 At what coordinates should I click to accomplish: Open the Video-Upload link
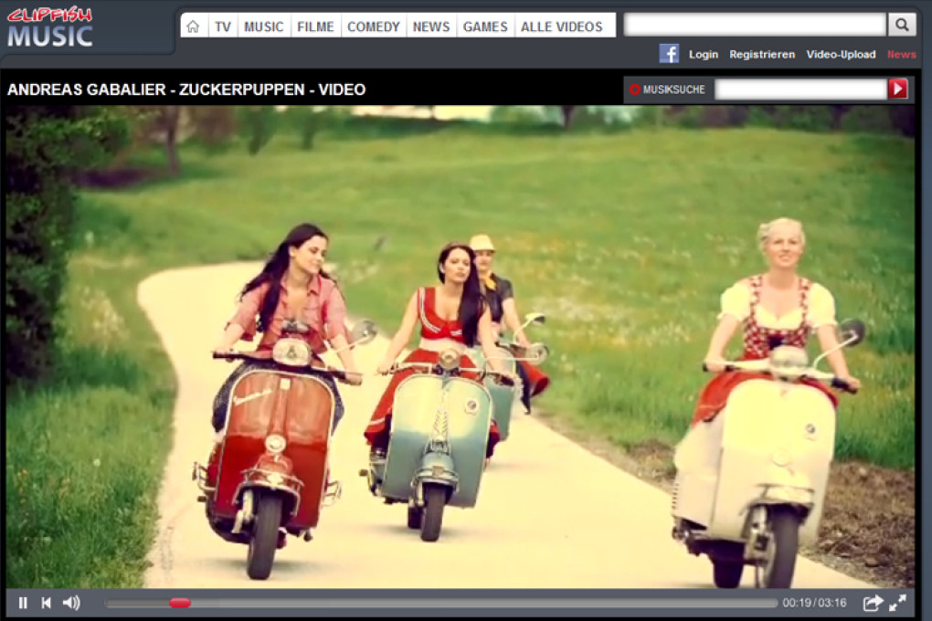click(841, 55)
